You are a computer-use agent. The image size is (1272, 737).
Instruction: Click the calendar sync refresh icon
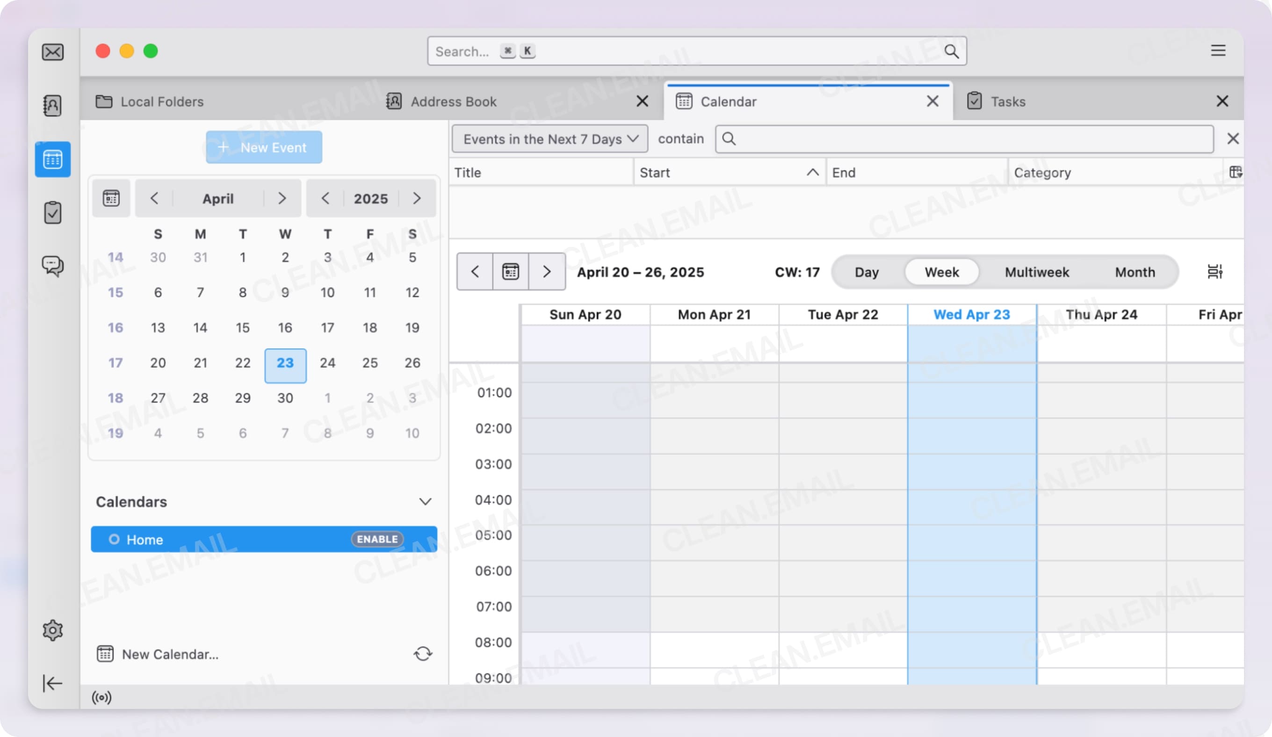click(x=423, y=654)
